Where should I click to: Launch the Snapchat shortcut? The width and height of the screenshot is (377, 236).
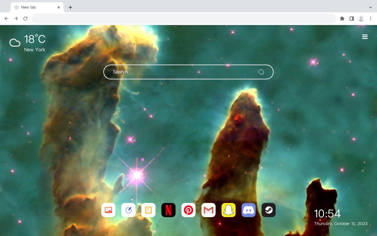(229, 210)
